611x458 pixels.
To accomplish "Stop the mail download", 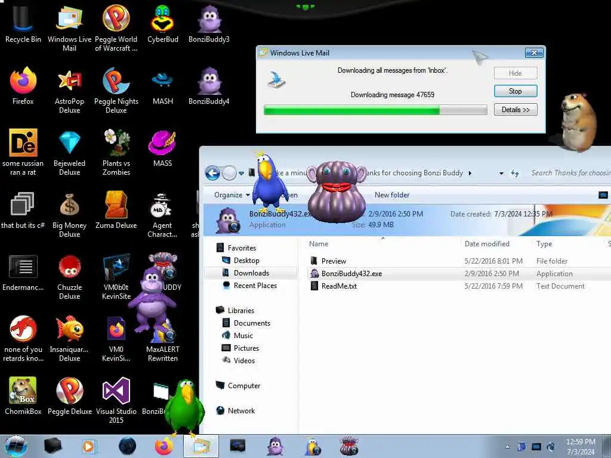I will (x=515, y=91).
